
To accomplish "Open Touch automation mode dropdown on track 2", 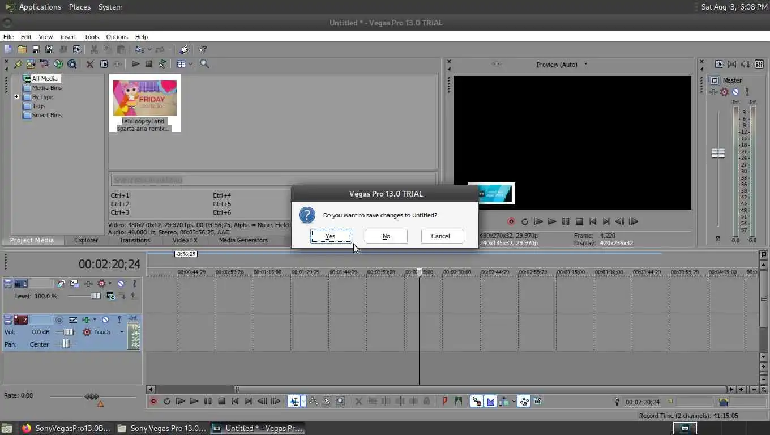I will pyautogui.click(x=122, y=332).
